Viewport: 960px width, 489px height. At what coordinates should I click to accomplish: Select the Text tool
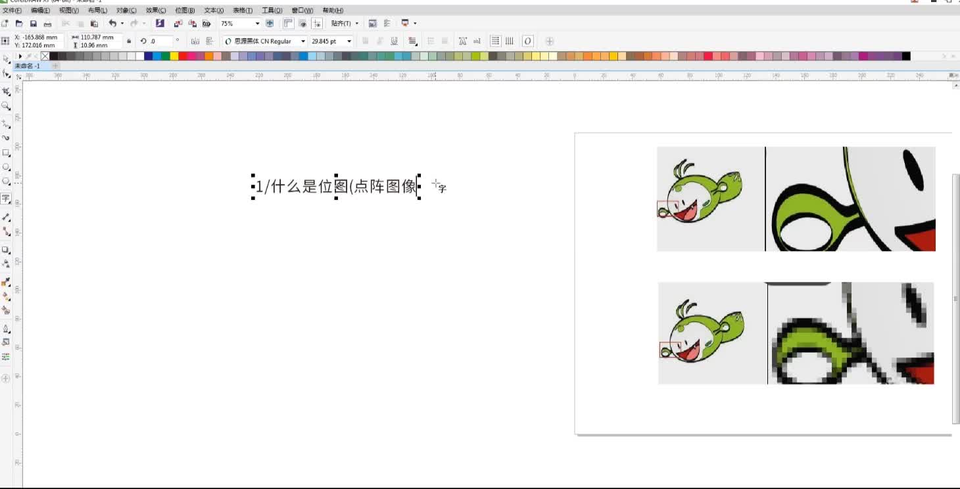point(6,198)
